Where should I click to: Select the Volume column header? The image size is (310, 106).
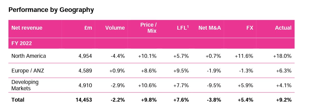(x=115, y=28)
